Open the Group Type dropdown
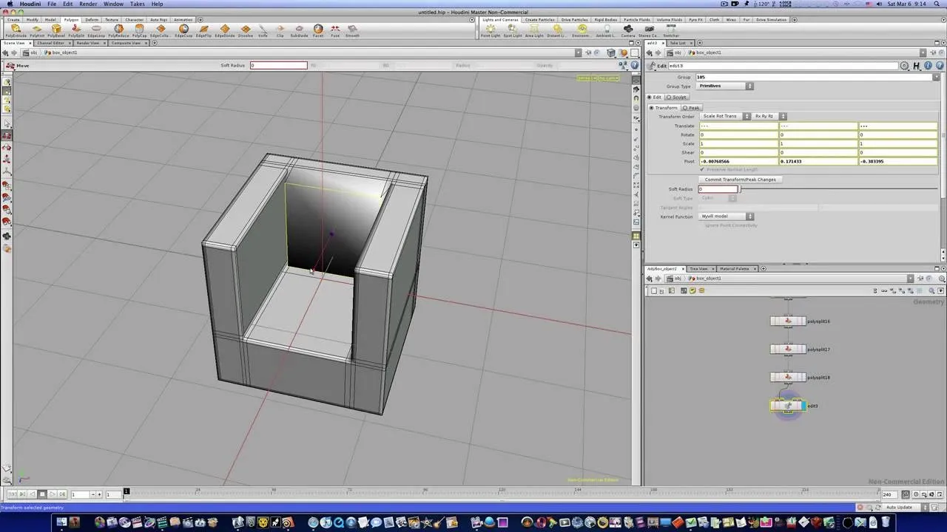The width and height of the screenshot is (947, 532). (726, 86)
